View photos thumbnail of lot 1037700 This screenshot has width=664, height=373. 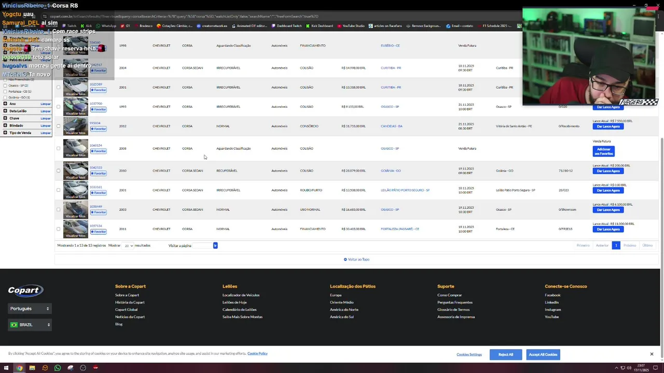pyautogui.click(x=76, y=107)
